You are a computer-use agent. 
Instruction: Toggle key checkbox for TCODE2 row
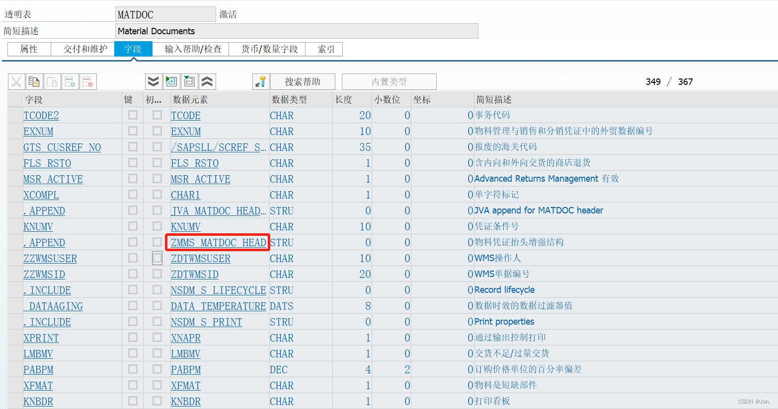click(133, 115)
